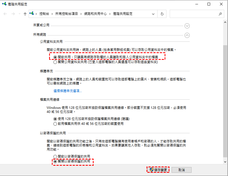Click the back navigation arrow
The height and width of the screenshot is (176, 228).
[x=5, y=14]
